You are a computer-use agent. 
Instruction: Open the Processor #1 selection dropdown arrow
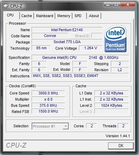click(66, 126)
